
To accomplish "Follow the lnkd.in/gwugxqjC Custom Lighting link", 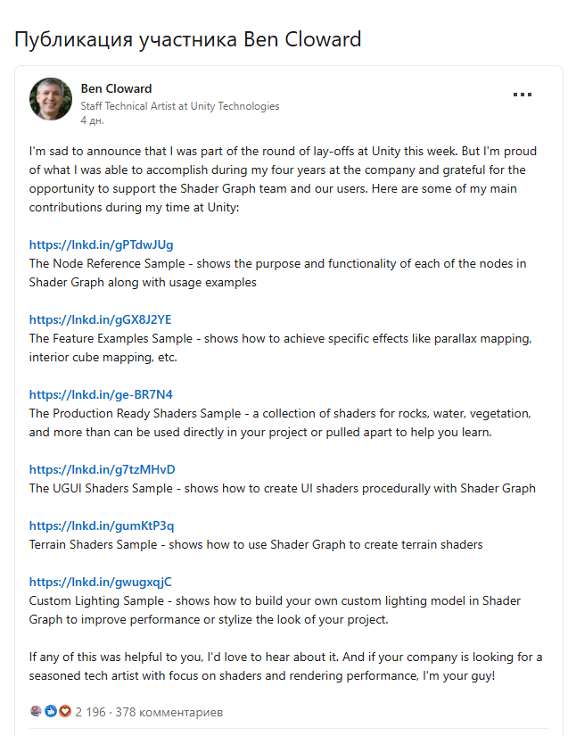I will pos(100,582).
